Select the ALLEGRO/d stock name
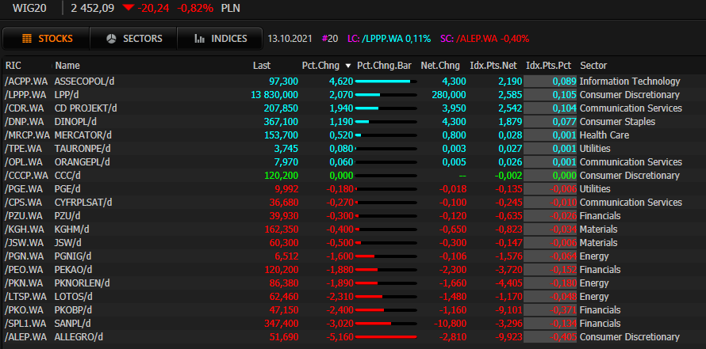Screen dimensions: 706x349 pyautogui.click(x=79, y=337)
